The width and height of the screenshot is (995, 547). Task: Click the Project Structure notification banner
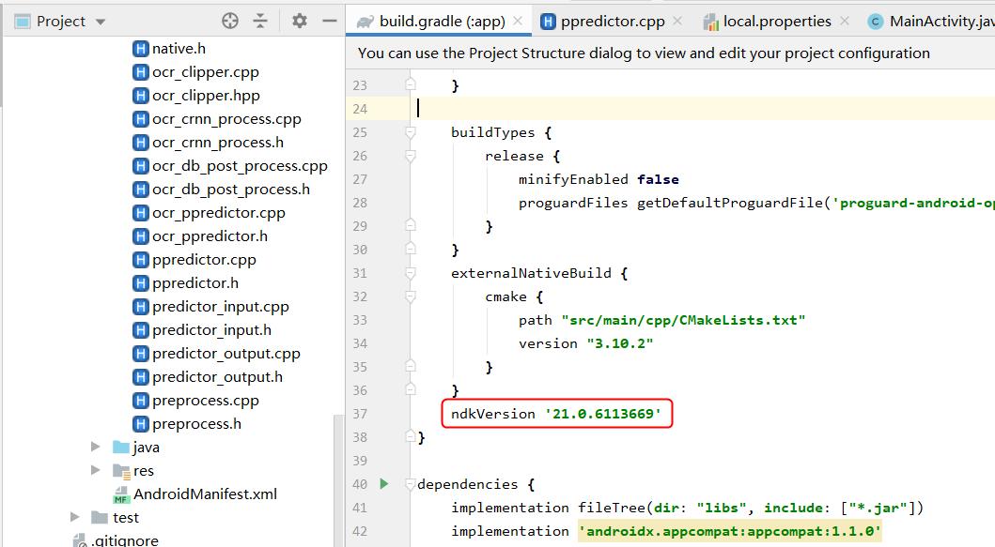pyautogui.click(x=671, y=53)
